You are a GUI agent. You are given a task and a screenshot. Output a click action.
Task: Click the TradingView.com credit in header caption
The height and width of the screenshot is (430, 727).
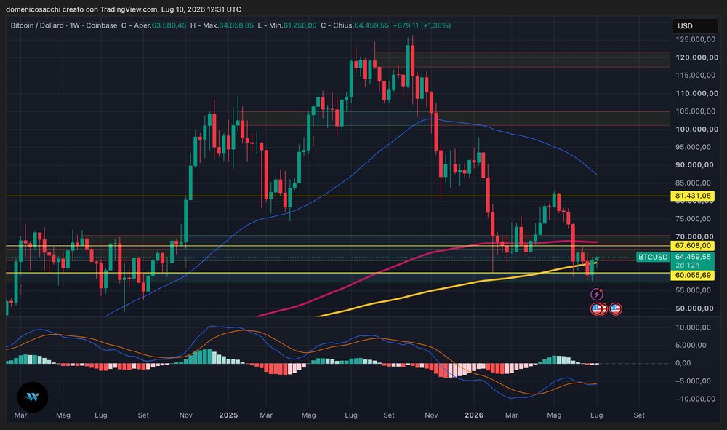[x=129, y=9]
